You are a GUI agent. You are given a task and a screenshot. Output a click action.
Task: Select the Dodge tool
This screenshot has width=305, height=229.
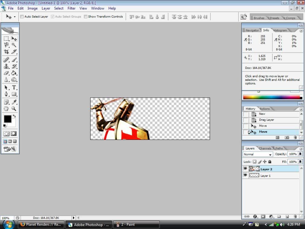14,79
